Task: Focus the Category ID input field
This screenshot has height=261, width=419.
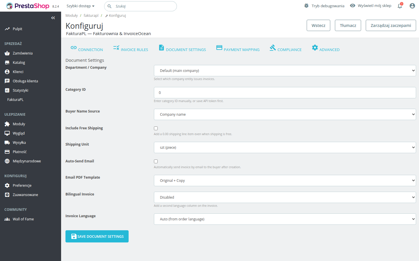Action: tap(285, 93)
